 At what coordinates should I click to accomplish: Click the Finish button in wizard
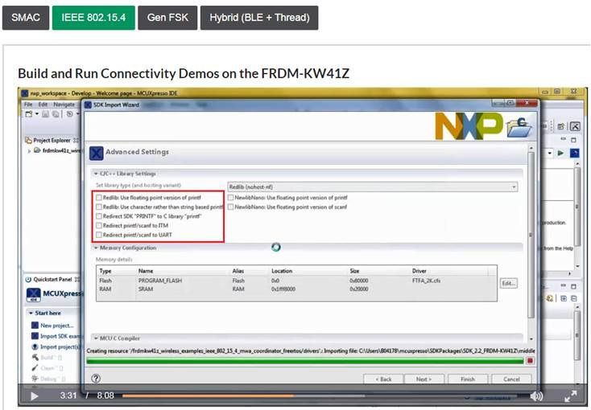(468, 379)
